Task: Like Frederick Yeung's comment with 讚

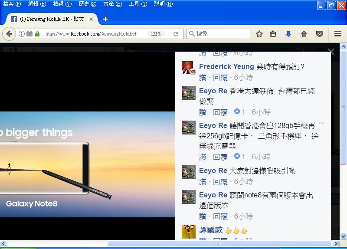Action: click(x=203, y=78)
